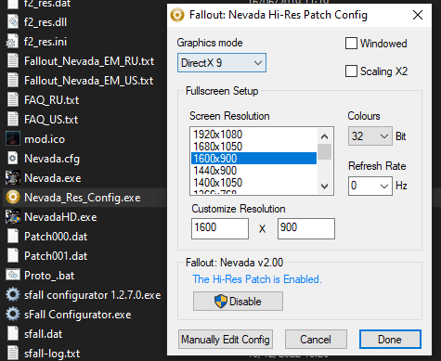Click the Nevada_Res_Config.exe application icon
The height and width of the screenshot is (361, 441).
coord(13,198)
